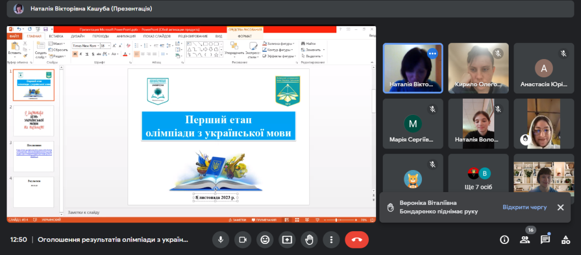Click the present screen icon
581x255 pixels.
287,240
